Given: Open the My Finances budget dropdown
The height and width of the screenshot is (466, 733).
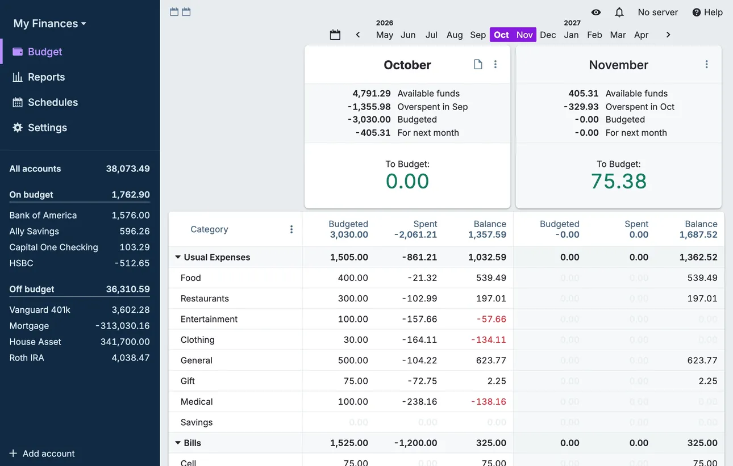Looking at the screenshot, I should click(50, 24).
